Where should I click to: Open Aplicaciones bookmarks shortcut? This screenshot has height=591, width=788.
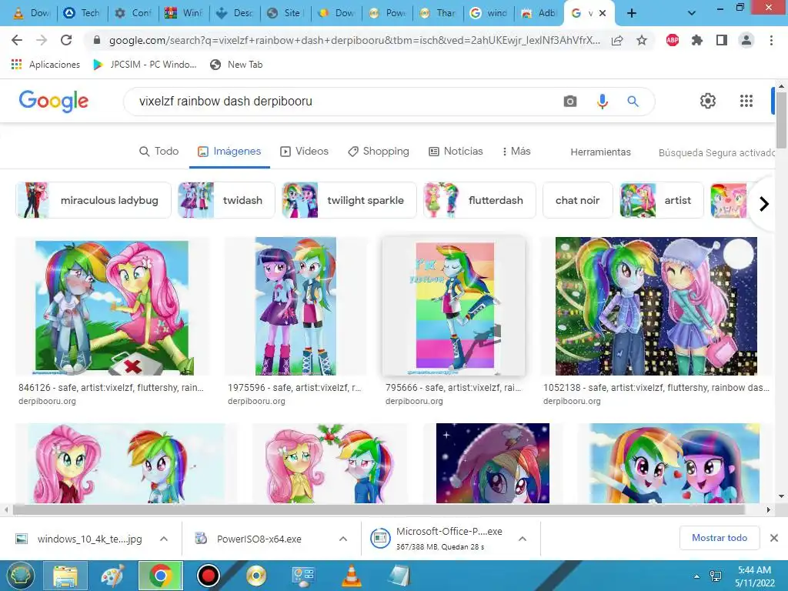(45, 65)
